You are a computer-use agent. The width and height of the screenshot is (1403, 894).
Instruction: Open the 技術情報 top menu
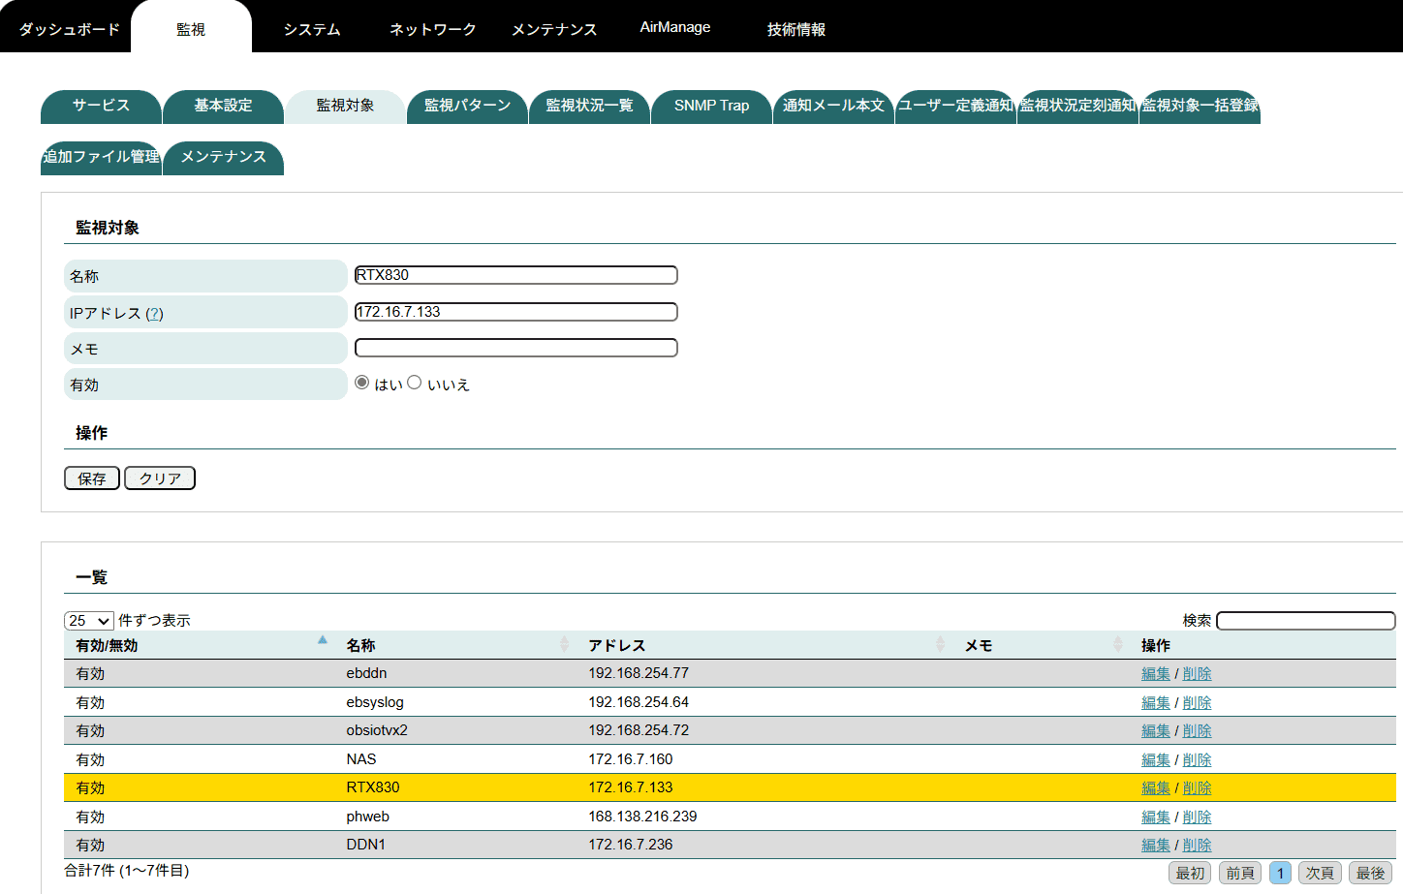tap(796, 29)
